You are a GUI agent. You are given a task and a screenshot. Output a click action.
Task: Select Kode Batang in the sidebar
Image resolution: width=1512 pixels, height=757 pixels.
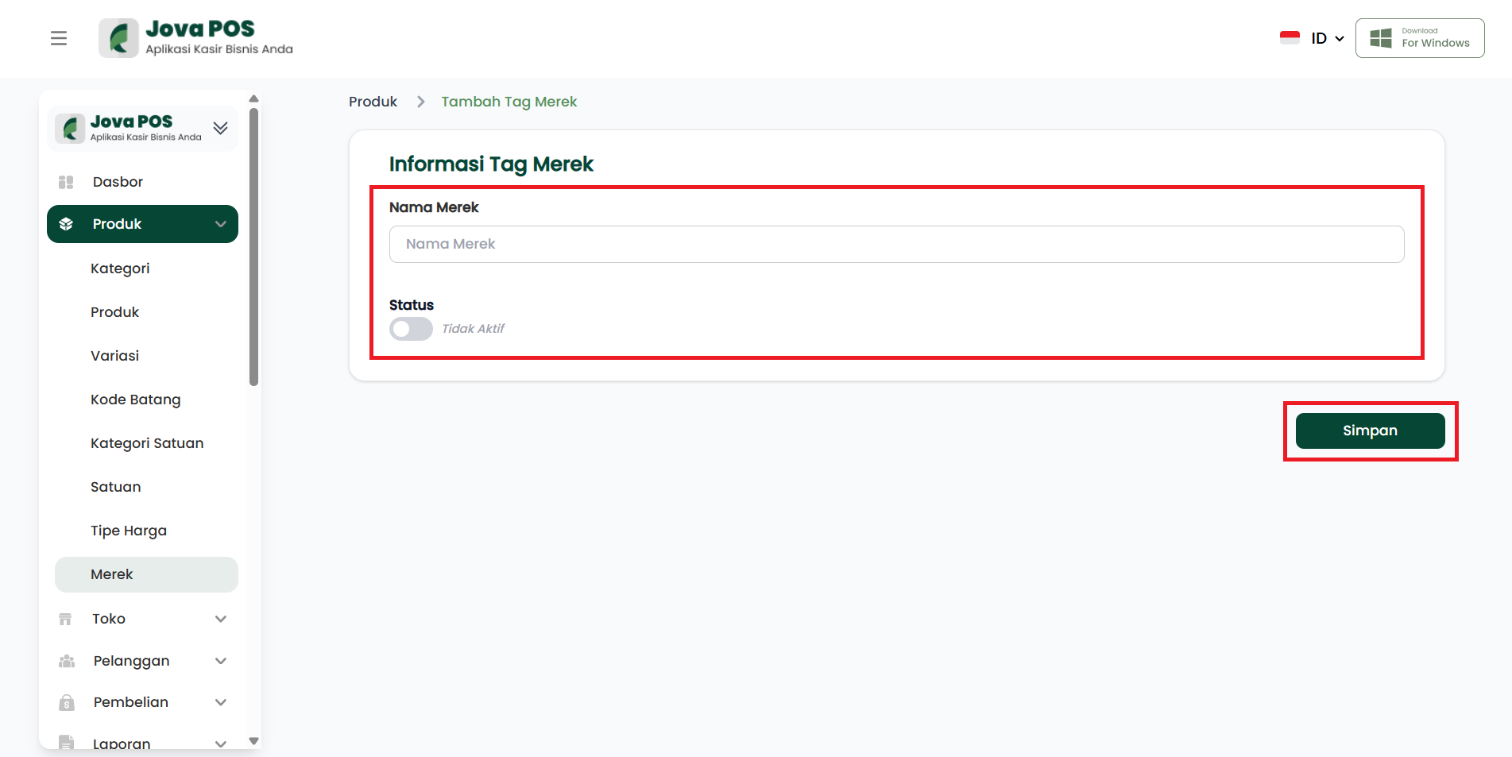click(136, 400)
